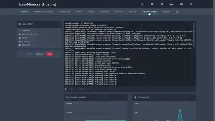Select the Puertos tab
This screenshot has width=215, height=121.
[x=119, y=12]
